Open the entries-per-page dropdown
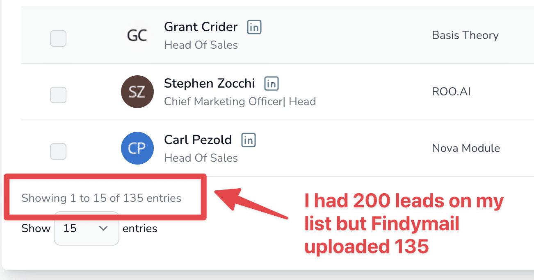 click(86, 228)
